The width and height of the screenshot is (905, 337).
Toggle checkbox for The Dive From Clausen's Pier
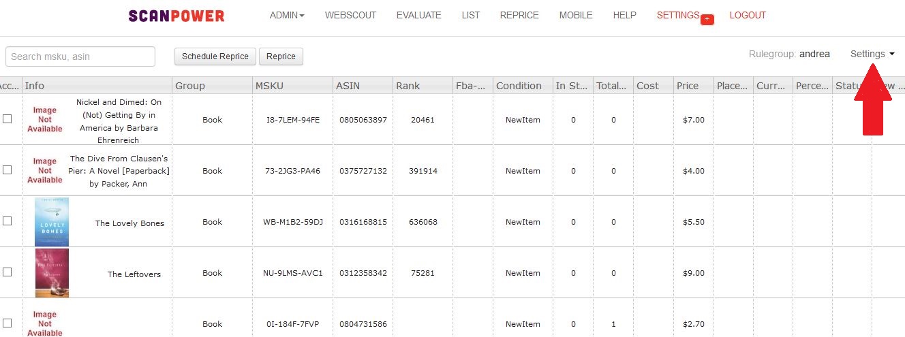(7, 170)
